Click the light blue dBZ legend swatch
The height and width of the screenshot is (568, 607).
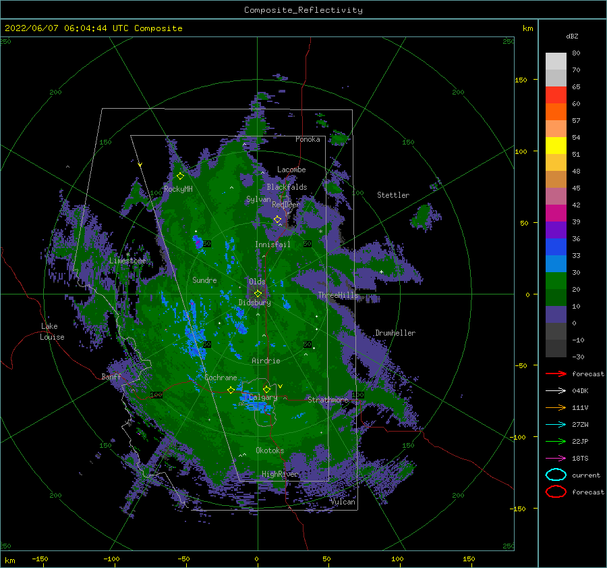[556, 263]
